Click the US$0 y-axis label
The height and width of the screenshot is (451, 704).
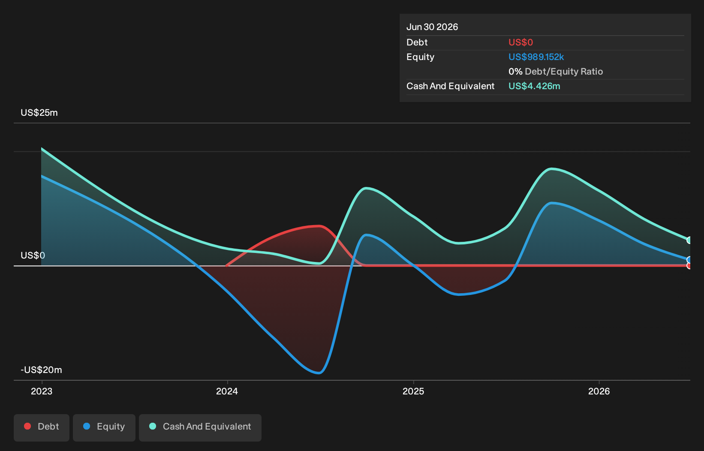point(33,256)
